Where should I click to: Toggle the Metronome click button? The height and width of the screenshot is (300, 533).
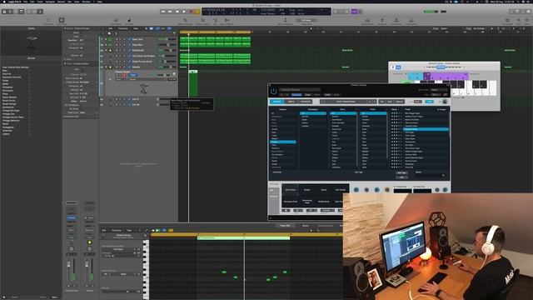pos(361,11)
